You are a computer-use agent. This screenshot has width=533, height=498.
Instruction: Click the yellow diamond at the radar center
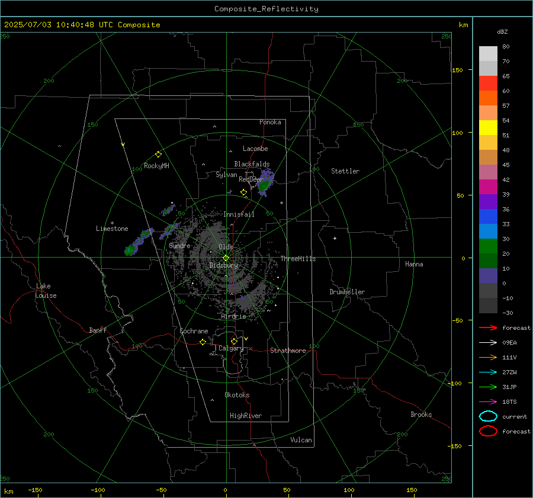coord(226,258)
